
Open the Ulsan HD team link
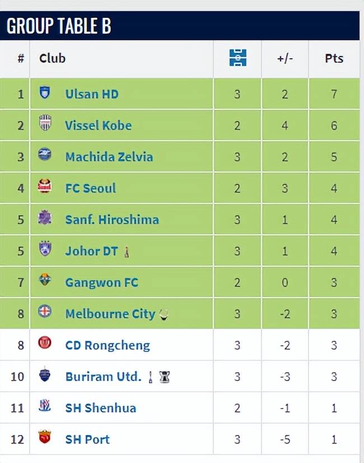pyautogui.click(x=92, y=94)
